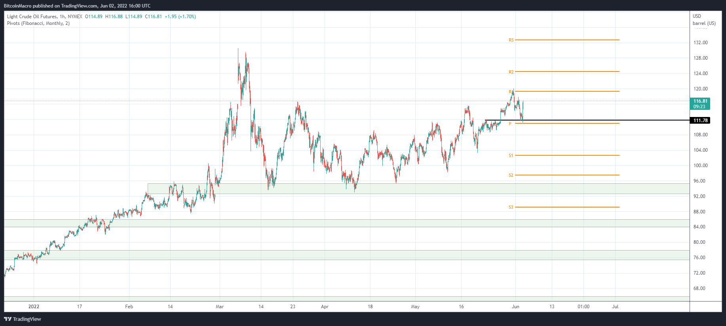Click the S1 pivot label
This screenshot has height=326, width=726.
point(511,155)
